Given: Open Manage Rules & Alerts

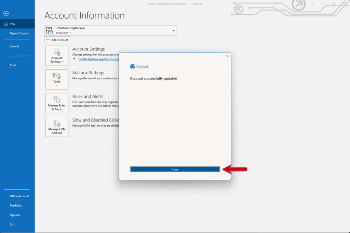Looking at the screenshot, I should [x=57, y=103].
